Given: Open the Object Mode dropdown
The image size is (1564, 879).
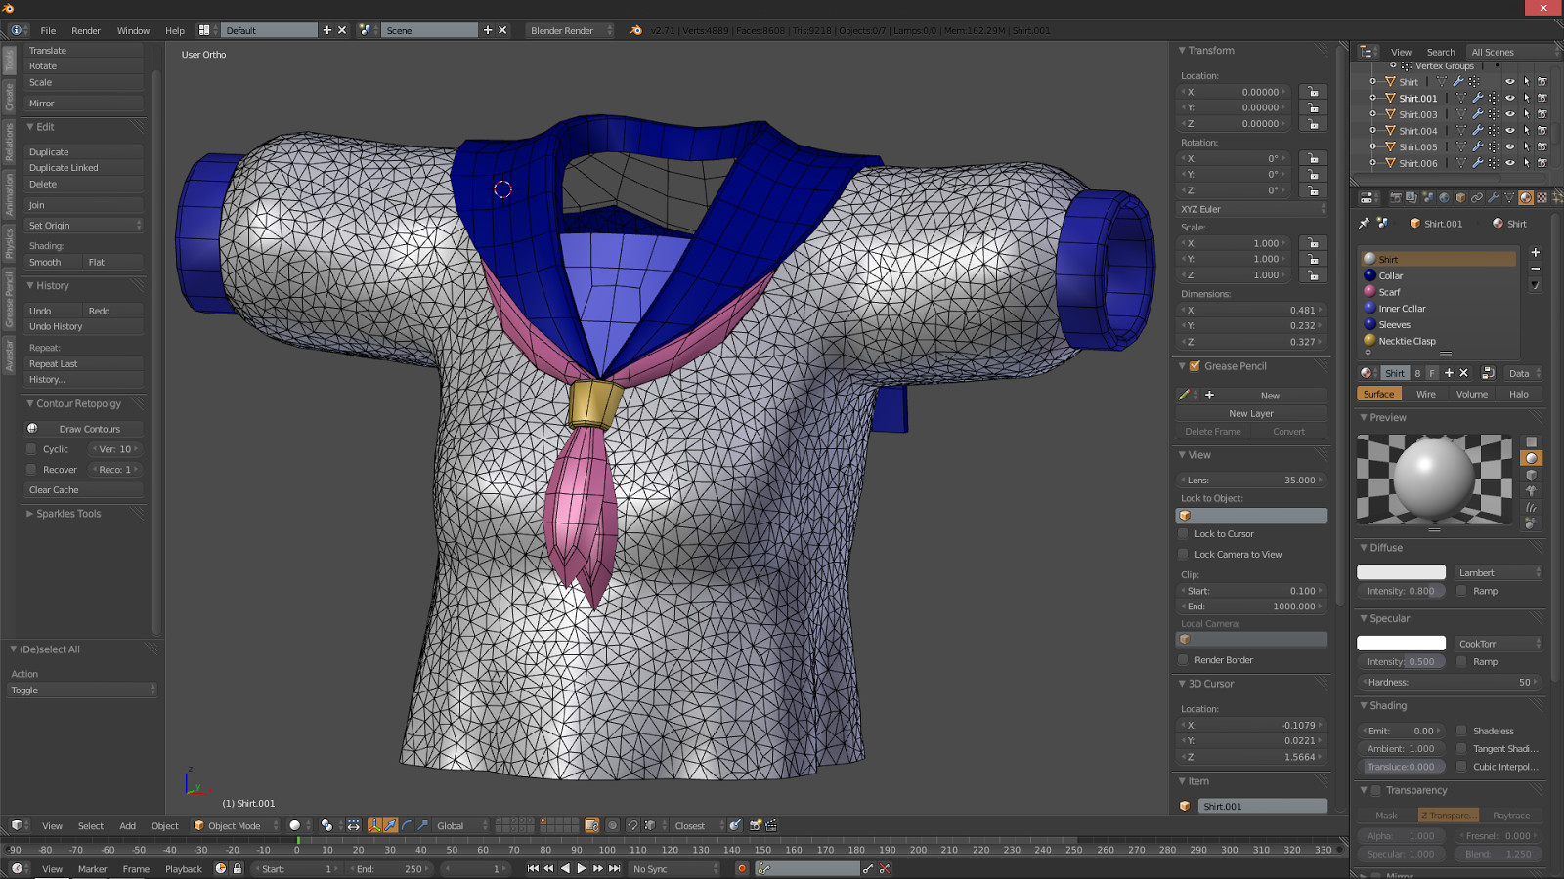Looking at the screenshot, I should click(235, 825).
